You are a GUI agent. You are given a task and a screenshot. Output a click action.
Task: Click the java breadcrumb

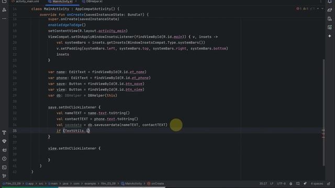65,183
